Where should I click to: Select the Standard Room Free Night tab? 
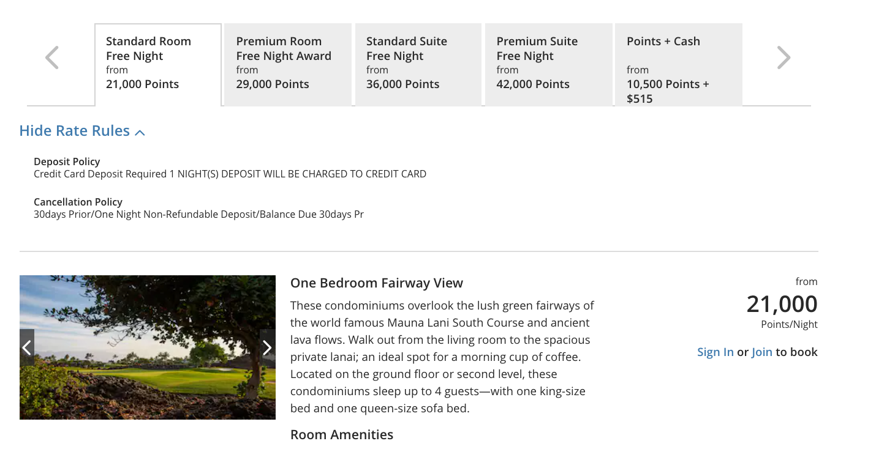[158, 64]
